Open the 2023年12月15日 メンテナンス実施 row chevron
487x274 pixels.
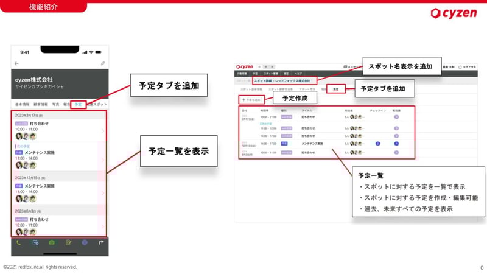coord(103,193)
